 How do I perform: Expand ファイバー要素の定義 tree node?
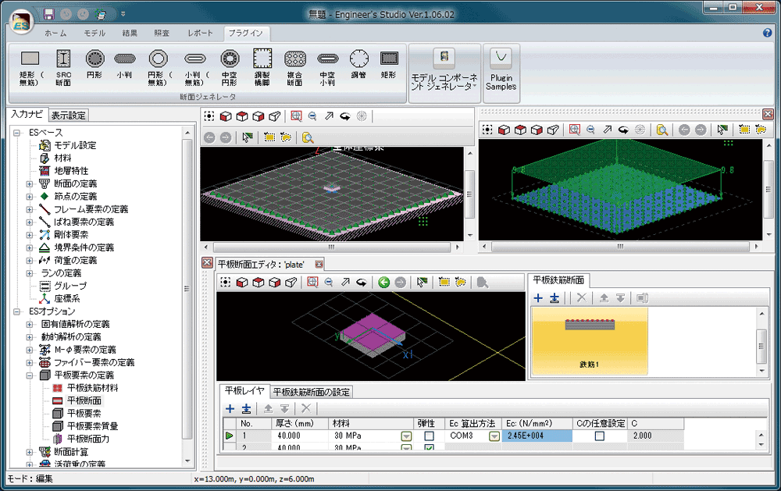click(x=30, y=362)
